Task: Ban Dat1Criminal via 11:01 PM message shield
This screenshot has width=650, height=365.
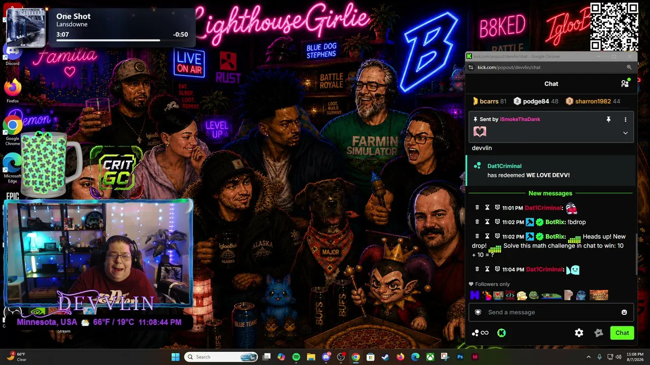Action: 497,208
